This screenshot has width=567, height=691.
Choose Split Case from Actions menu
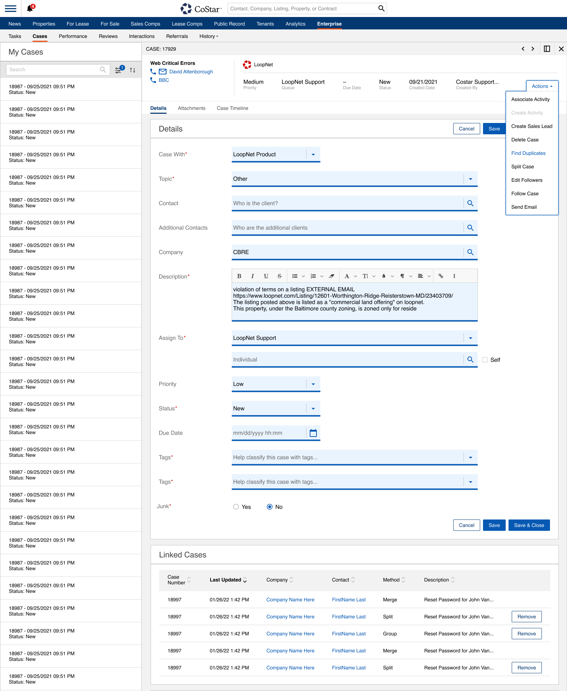[523, 167]
